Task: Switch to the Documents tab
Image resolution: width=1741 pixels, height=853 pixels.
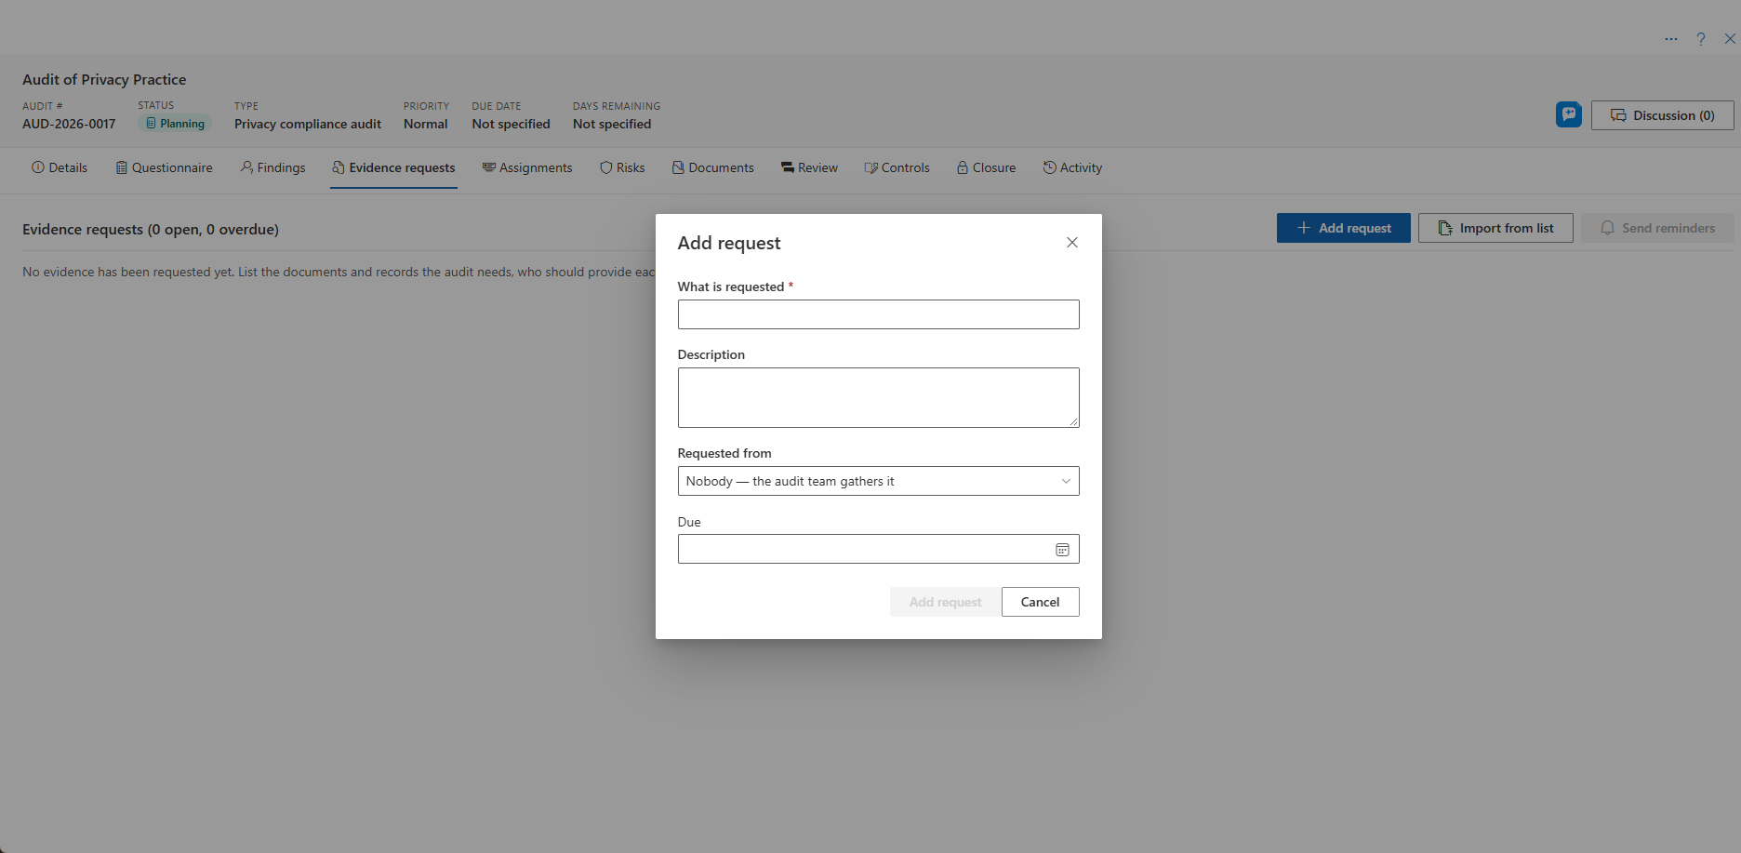Action: tap(712, 167)
